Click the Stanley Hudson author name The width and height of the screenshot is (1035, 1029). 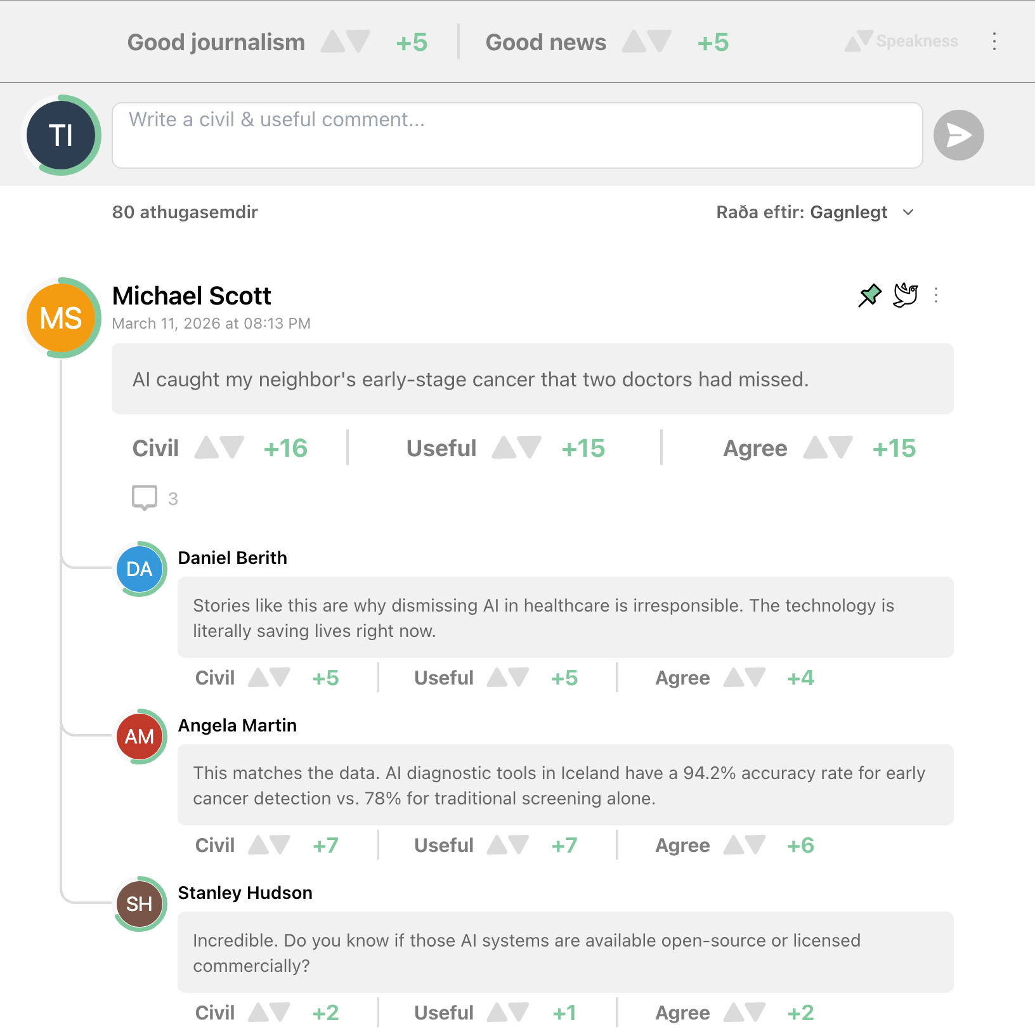tap(245, 893)
